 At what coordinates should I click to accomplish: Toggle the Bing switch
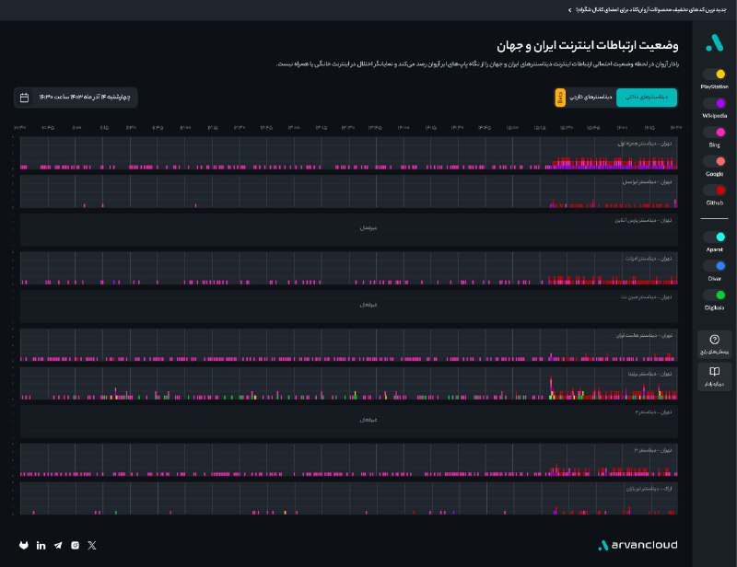click(x=715, y=133)
